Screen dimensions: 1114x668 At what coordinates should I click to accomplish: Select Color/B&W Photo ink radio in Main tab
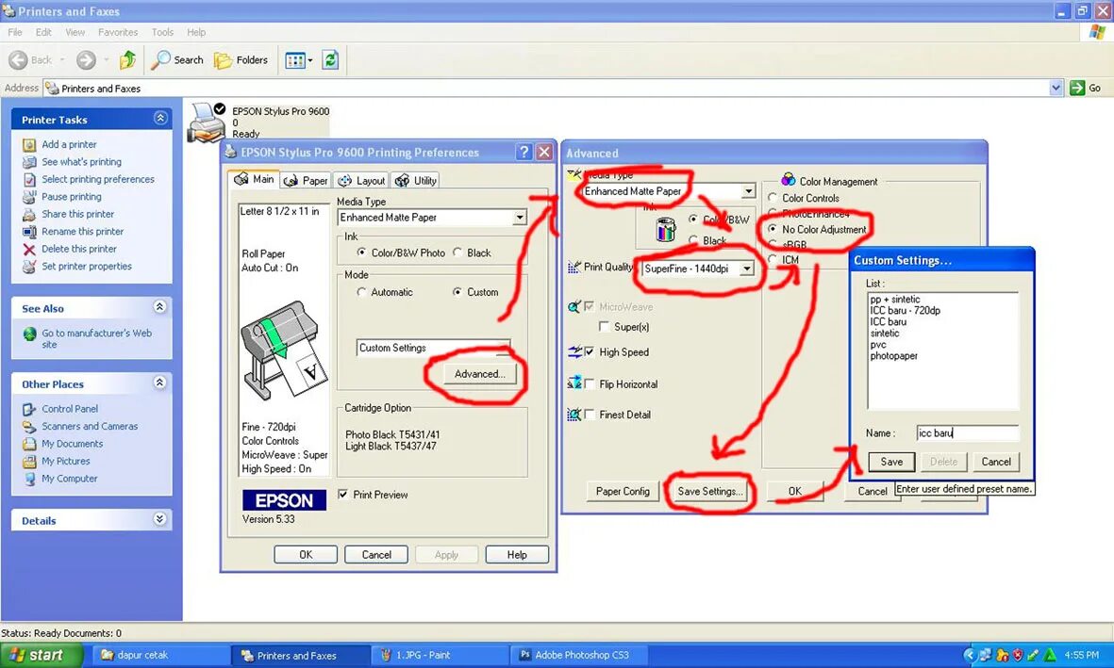pos(361,253)
